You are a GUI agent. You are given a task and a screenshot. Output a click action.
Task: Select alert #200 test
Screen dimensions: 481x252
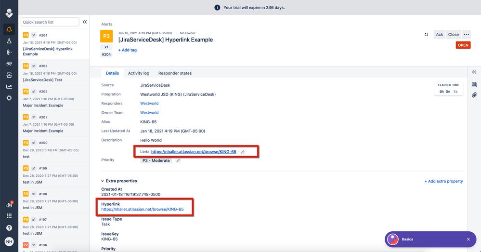click(x=54, y=149)
